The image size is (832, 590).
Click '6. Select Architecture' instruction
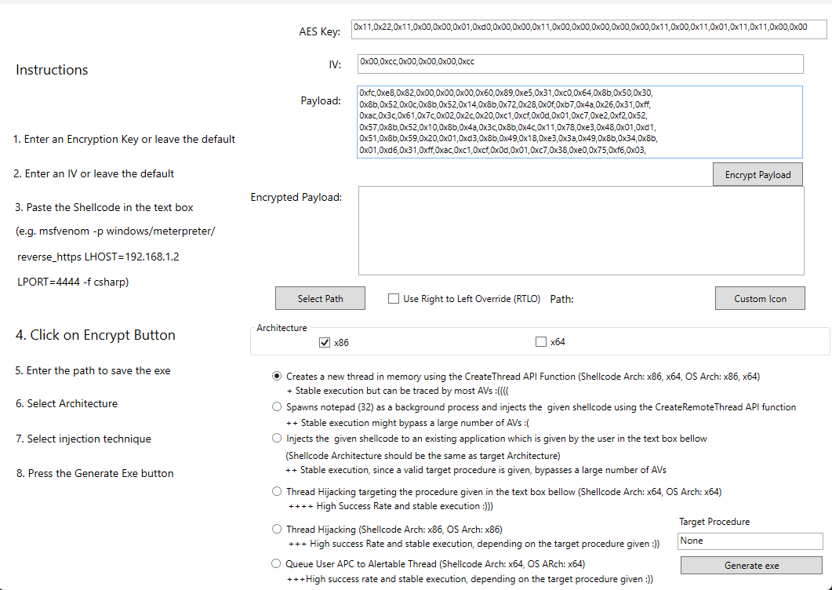[67, 403]
